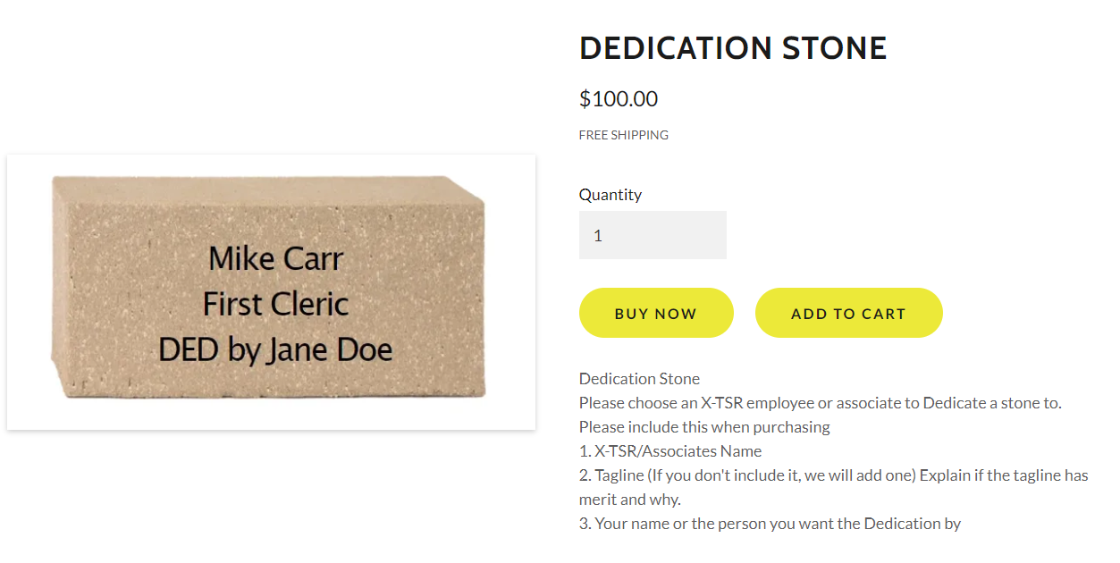The height and width of the screenshot is (563, 1120).
Task: Click the first description line reading Dedication Stone
Action: pos(639,379)
